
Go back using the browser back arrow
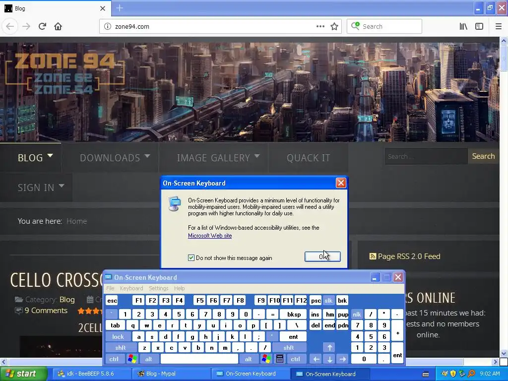coord(10,27)
